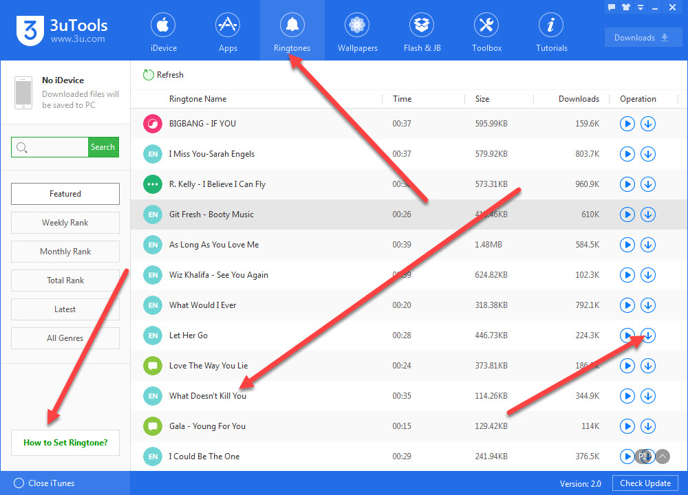Image resolution: width=688 pixels, height=495 pixels.
Task: Select the Featured category
Action: (65, 194)
